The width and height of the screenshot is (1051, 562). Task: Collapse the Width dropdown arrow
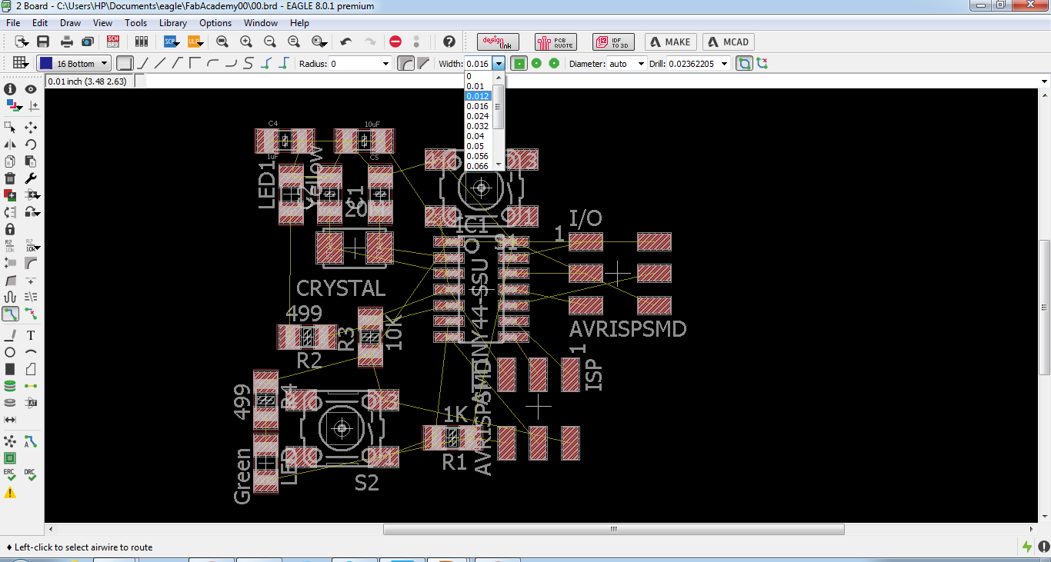[x=499, y=64]
